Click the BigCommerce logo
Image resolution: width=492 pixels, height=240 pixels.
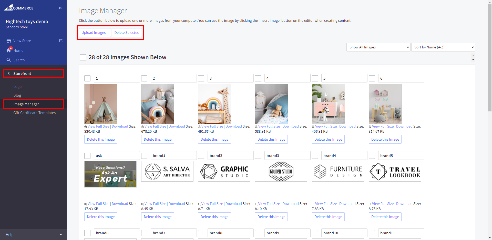coord(19,8)
